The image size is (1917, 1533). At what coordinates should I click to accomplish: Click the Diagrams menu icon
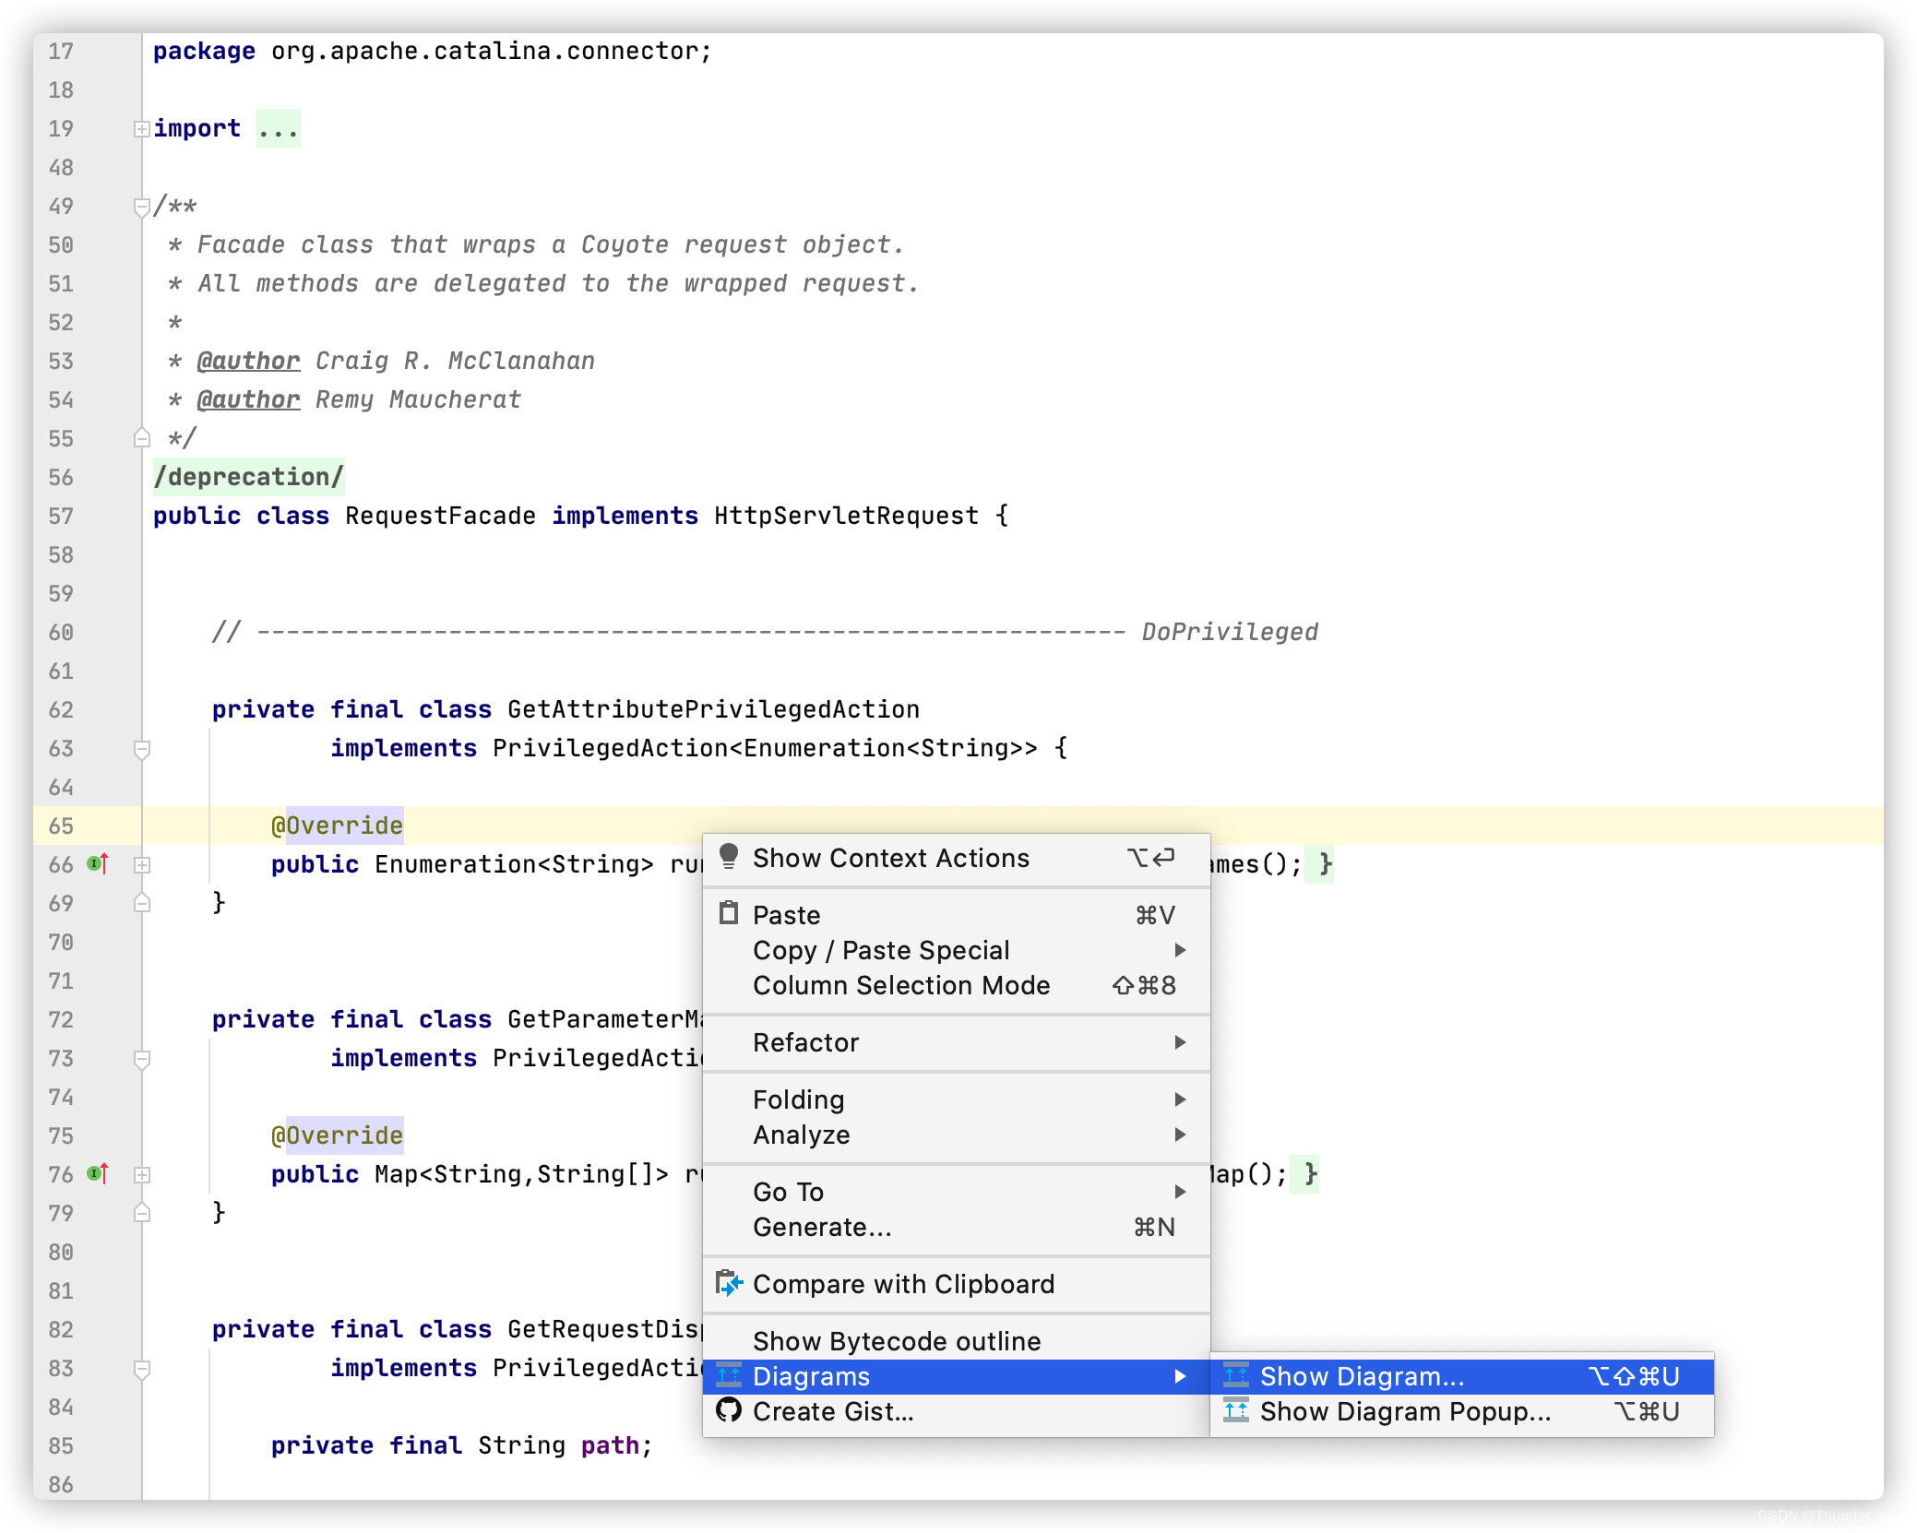(x=728, y=1375)
